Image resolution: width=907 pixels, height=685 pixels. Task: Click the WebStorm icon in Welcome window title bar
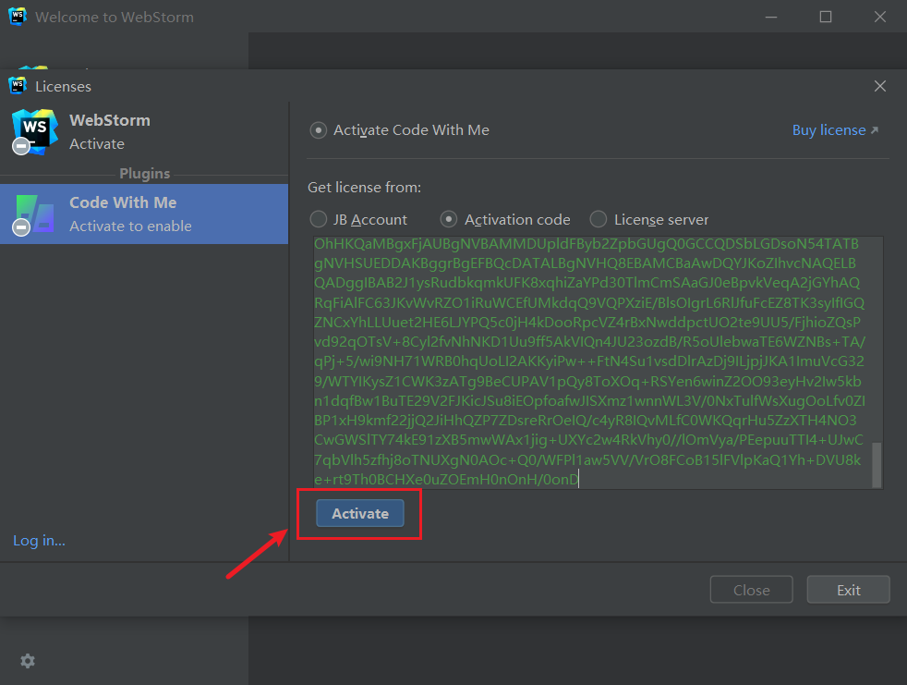(18, 17)
